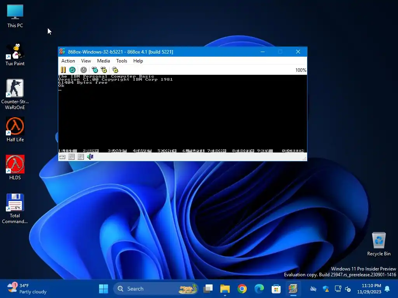Open the View menu
This screenshot has width=398, height=298.
tap(86, 61)
